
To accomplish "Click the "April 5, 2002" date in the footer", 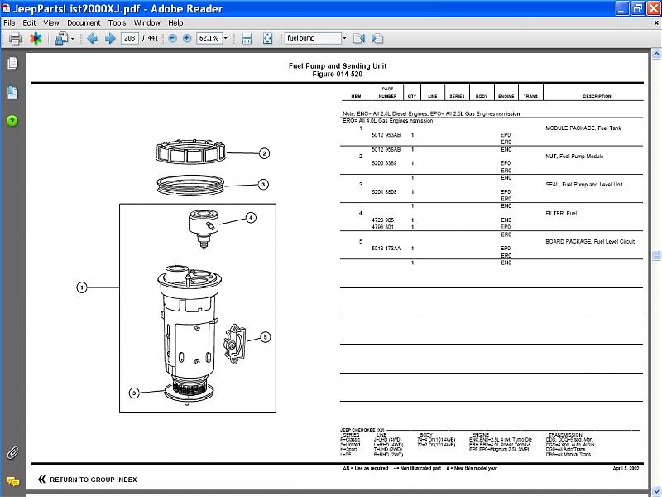I will [626, 468].
